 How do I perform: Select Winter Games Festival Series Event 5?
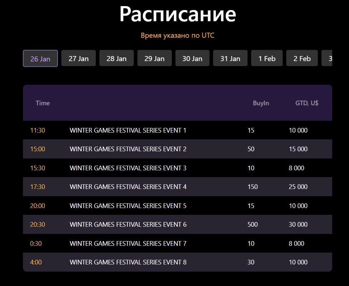click(128, 206)
